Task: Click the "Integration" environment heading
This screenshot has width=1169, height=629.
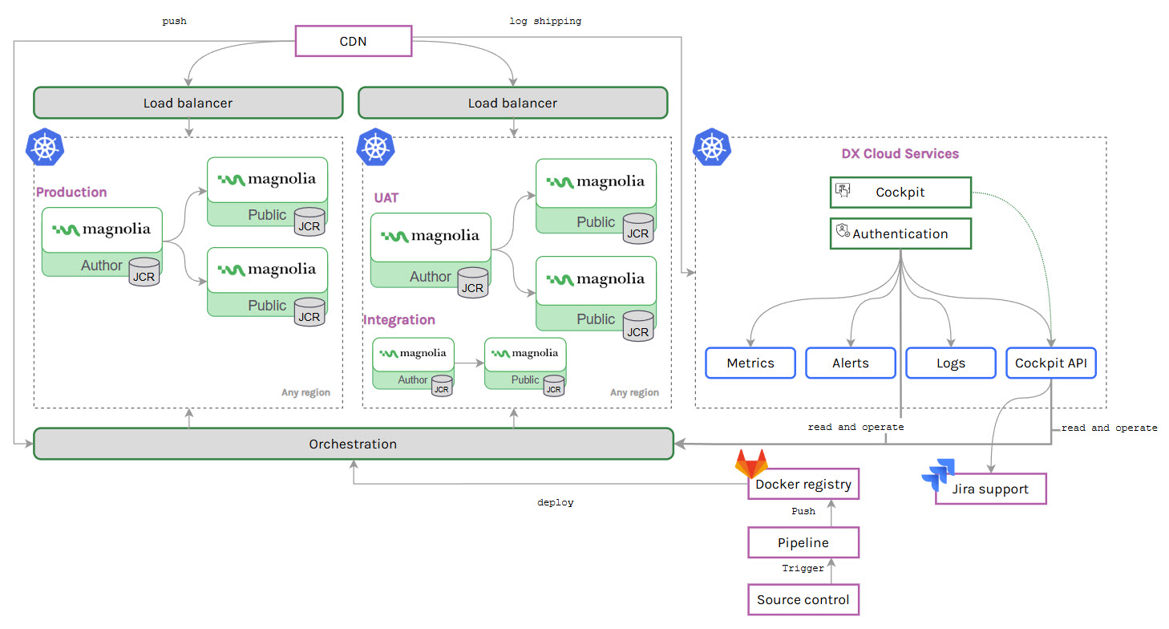Action: point(399,319)
